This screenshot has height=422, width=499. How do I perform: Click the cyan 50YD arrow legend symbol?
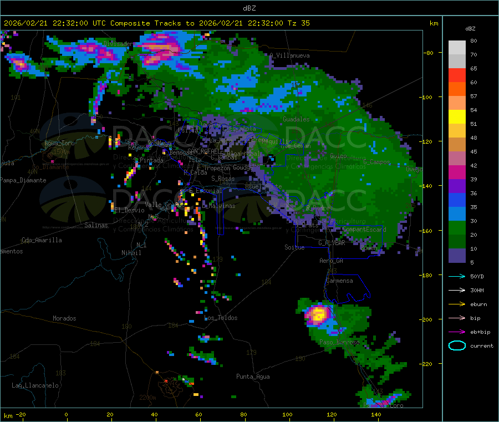point(457,276)
